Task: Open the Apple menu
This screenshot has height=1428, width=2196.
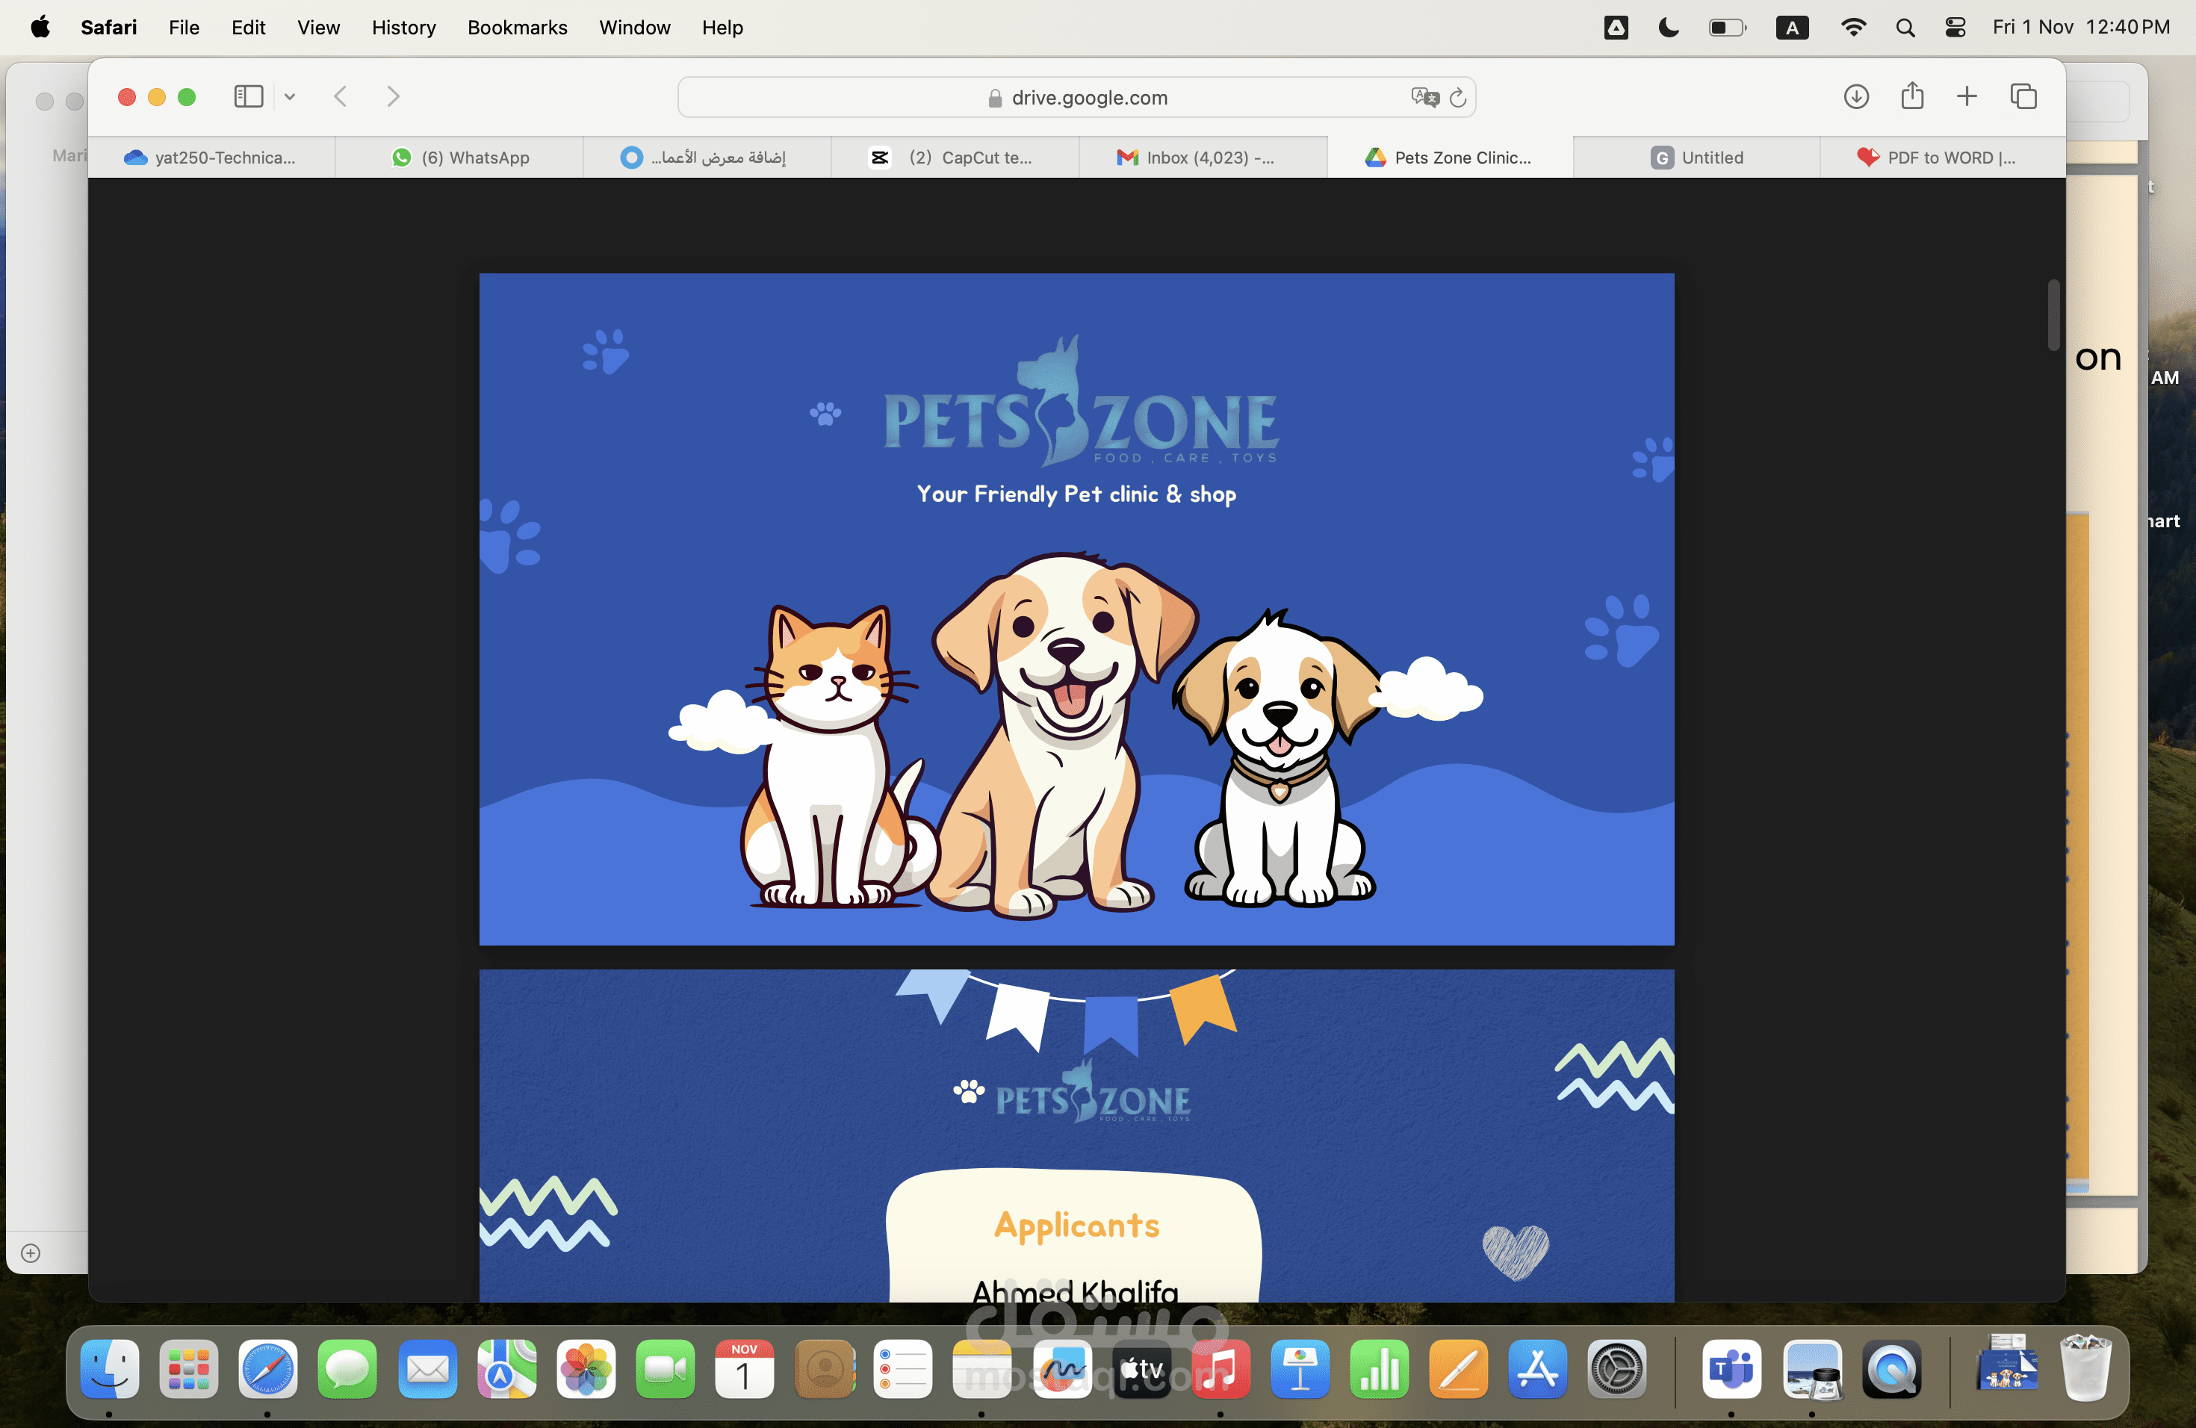Action: pyautogui.click(x=40, y=28)
